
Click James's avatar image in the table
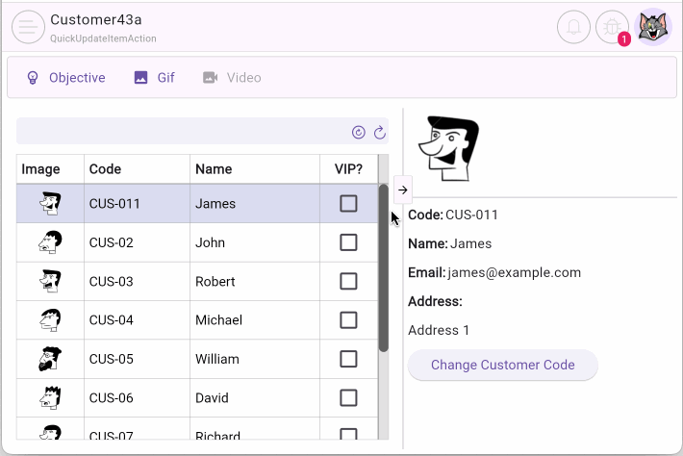coord(50,203)
